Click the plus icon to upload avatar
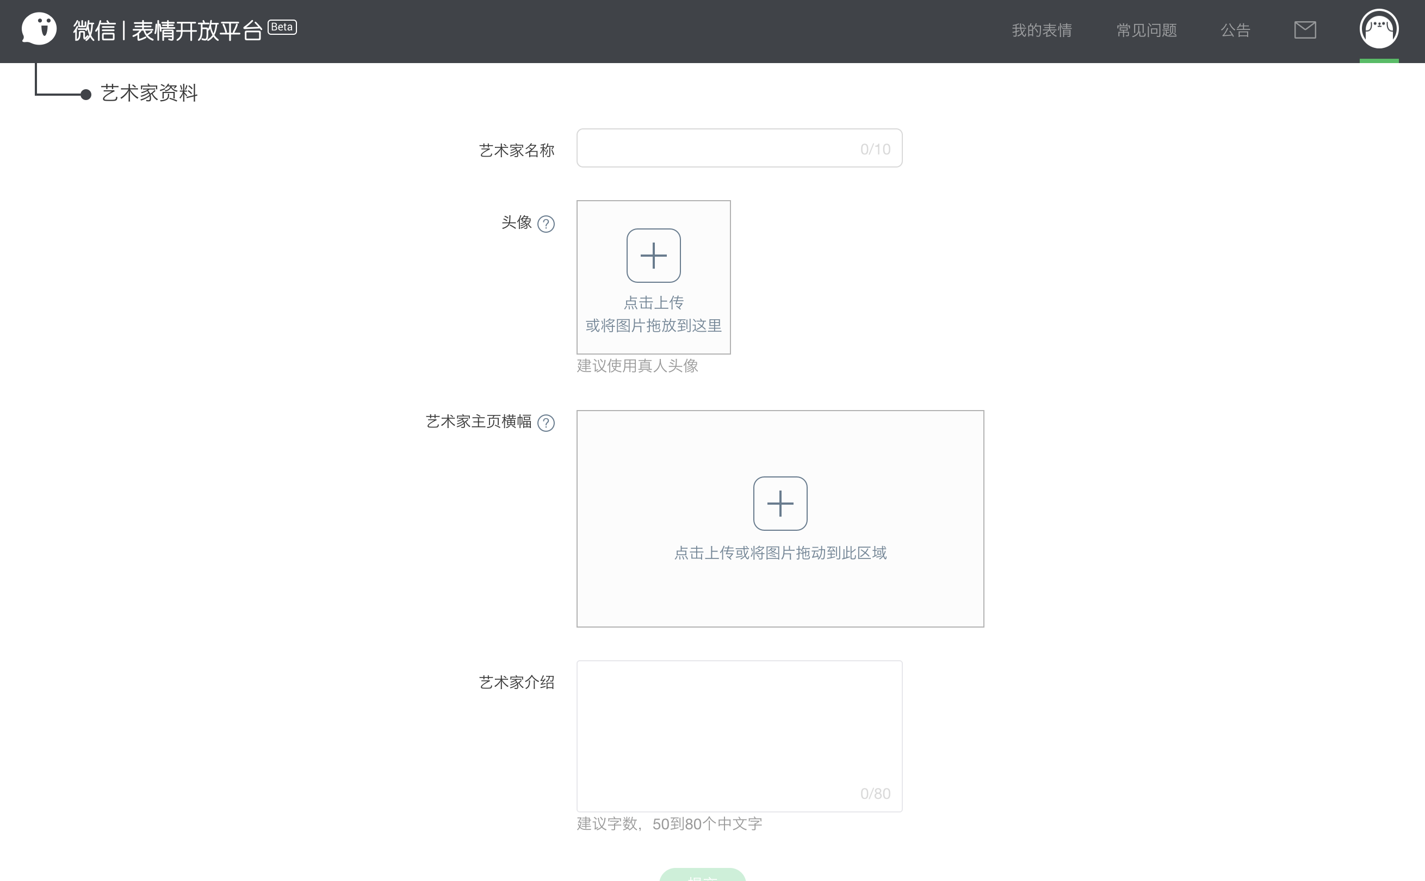Viewport: 1425px width, 881px height. click(653, 255)
